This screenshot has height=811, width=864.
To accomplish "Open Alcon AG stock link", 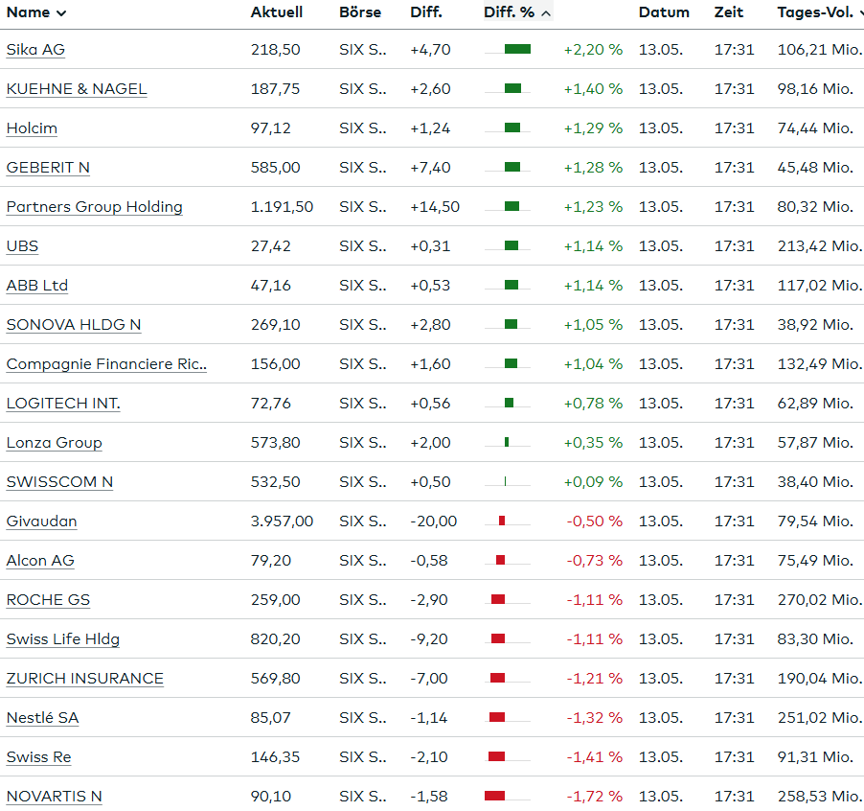I will point(40,561).
